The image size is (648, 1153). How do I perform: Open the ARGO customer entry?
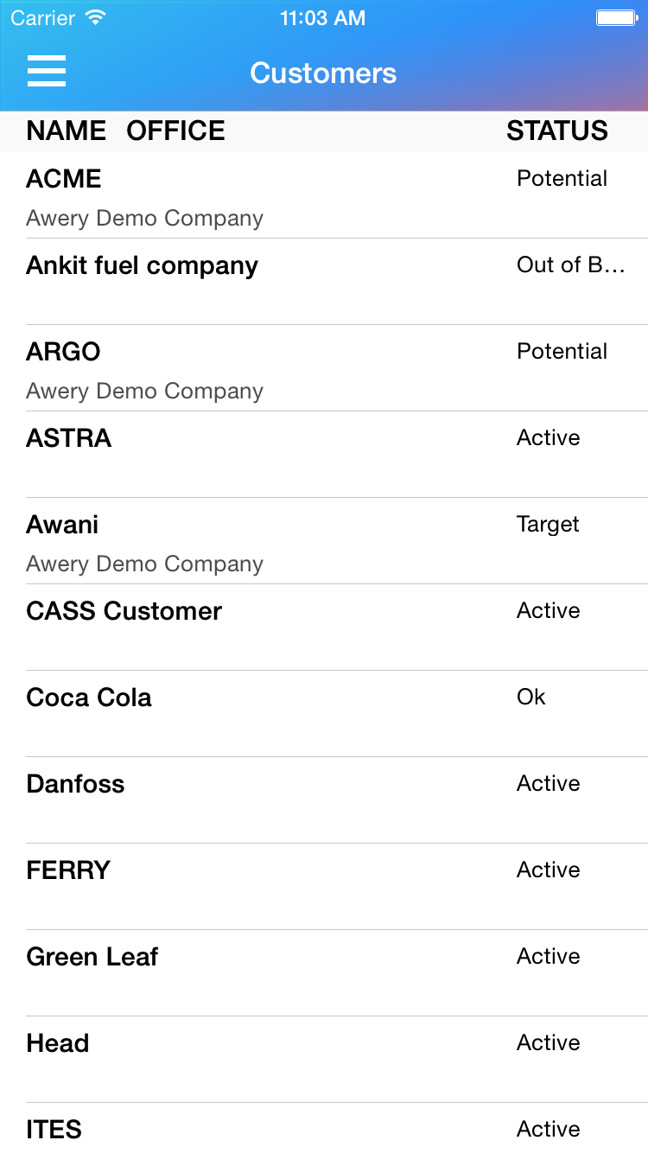pyautogui.click(x=324, y=368)
